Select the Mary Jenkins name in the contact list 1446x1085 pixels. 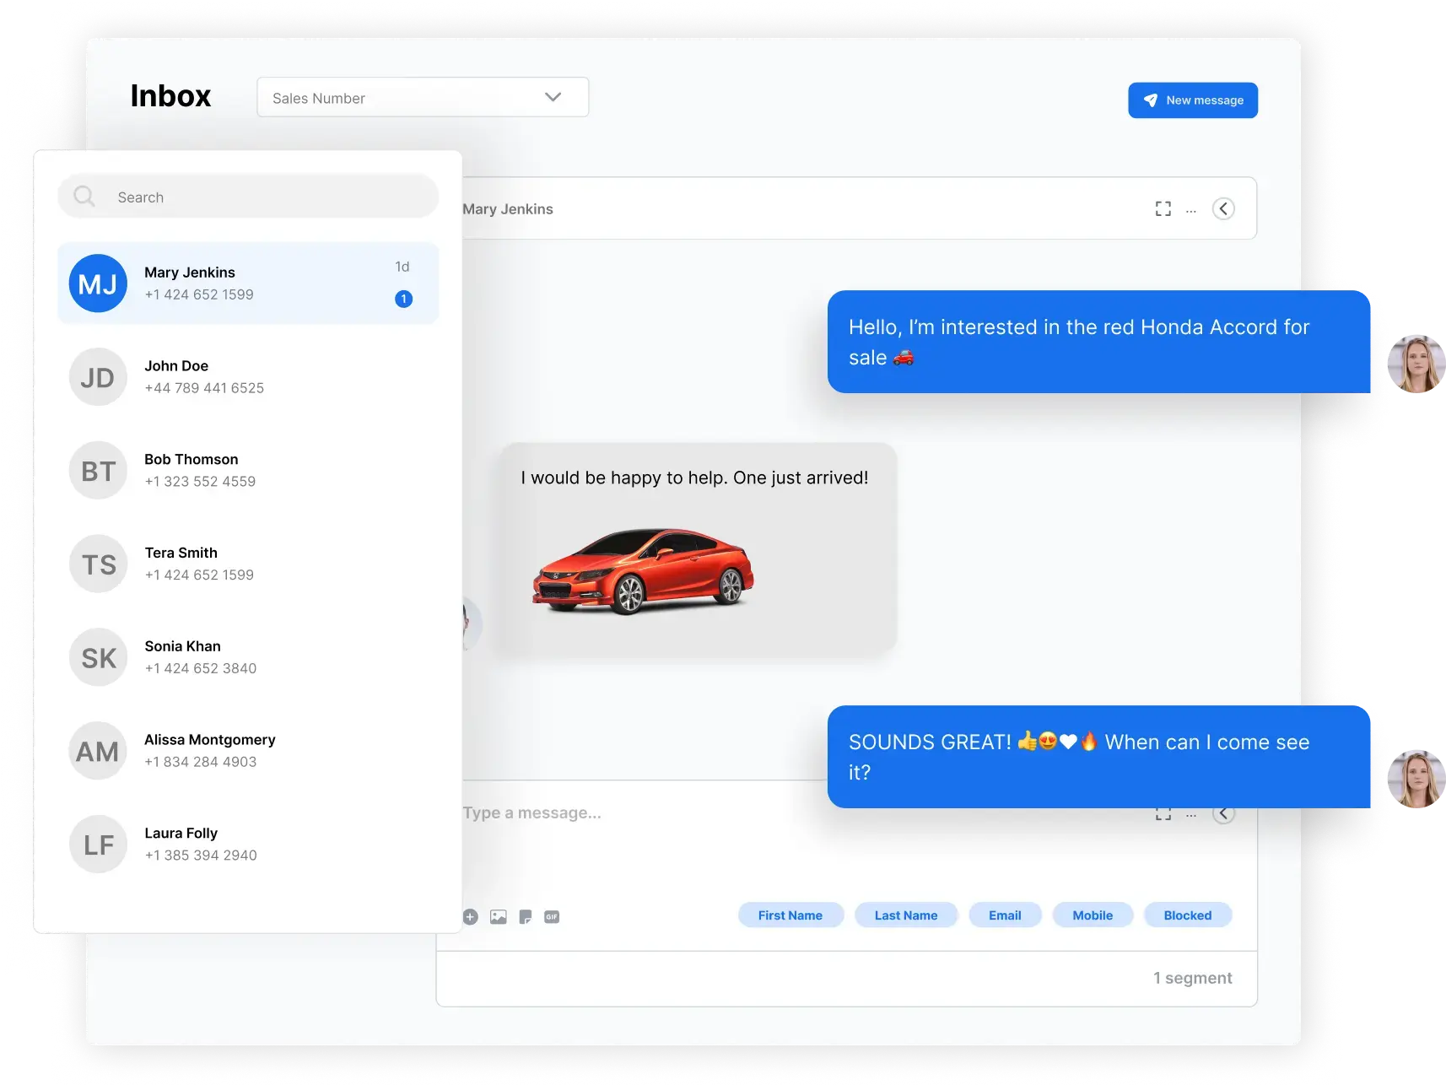point(190,273)
